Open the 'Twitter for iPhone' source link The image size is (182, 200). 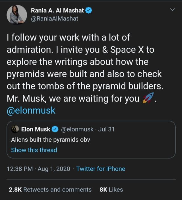pyautogui.click(x=101, y=169)
